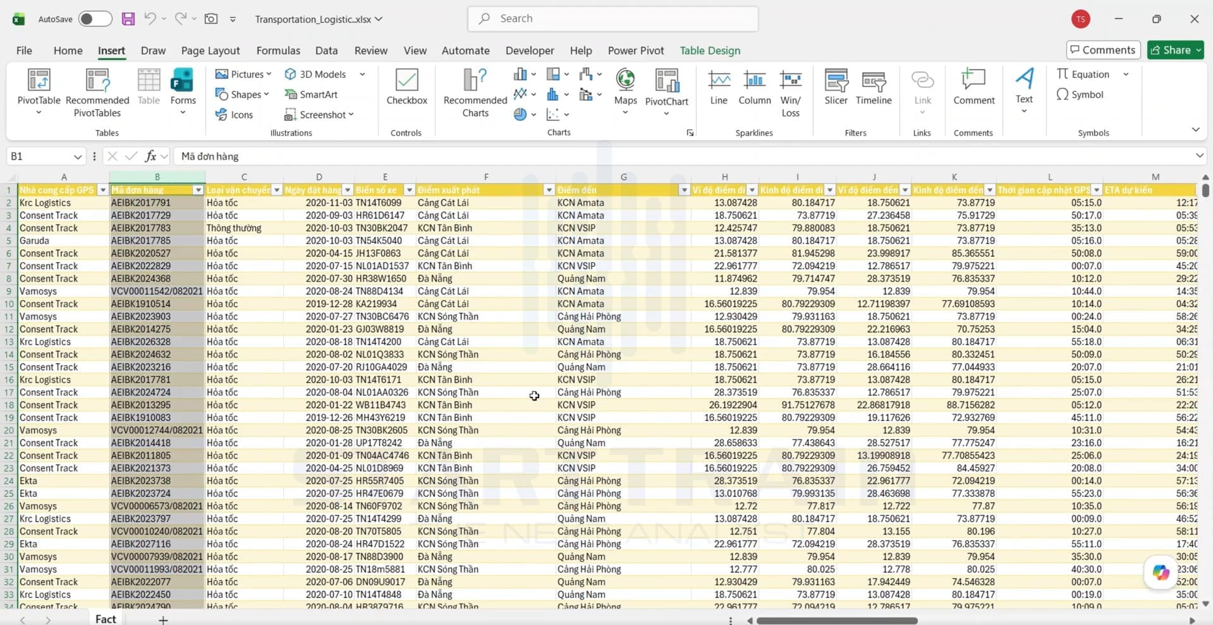Open filter dropdown for Điểm đến column

coord(683,190)
